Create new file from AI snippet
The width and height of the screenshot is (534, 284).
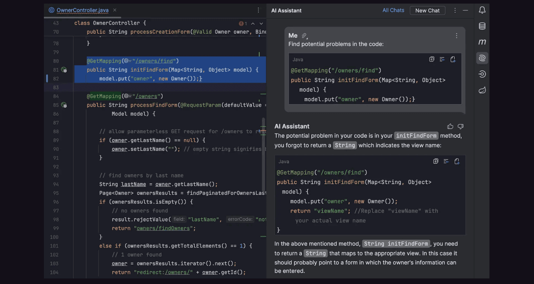[457, 161]
